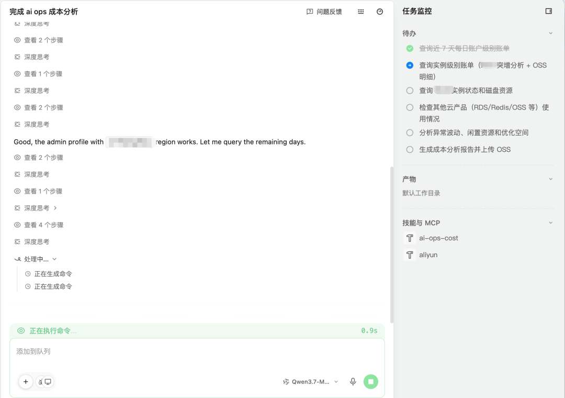Toggle the circle beside 分析异常波动 task
This screenshot has height=398, width=565.
coord(410,133)
